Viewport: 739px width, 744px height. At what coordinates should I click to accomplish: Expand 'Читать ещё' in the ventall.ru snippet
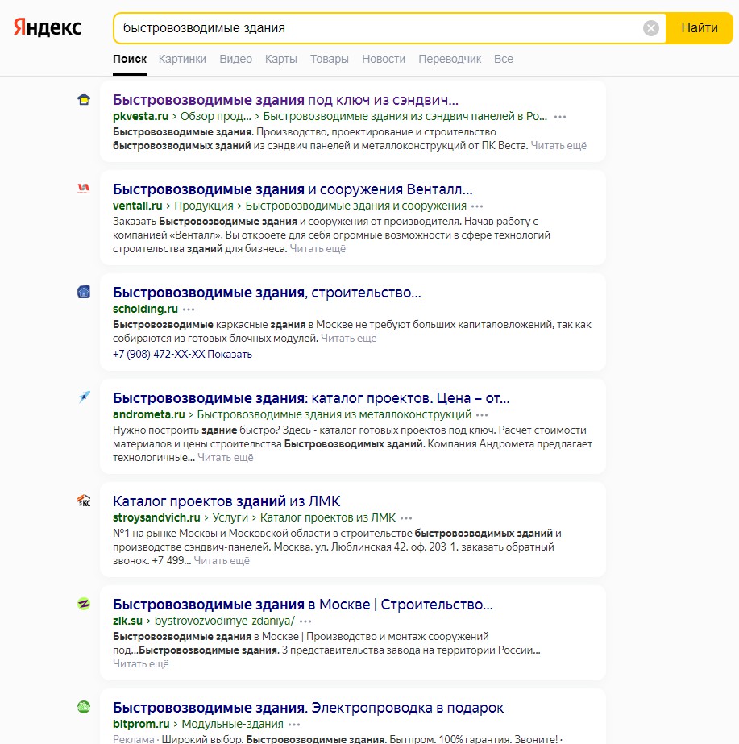[318, 248]
